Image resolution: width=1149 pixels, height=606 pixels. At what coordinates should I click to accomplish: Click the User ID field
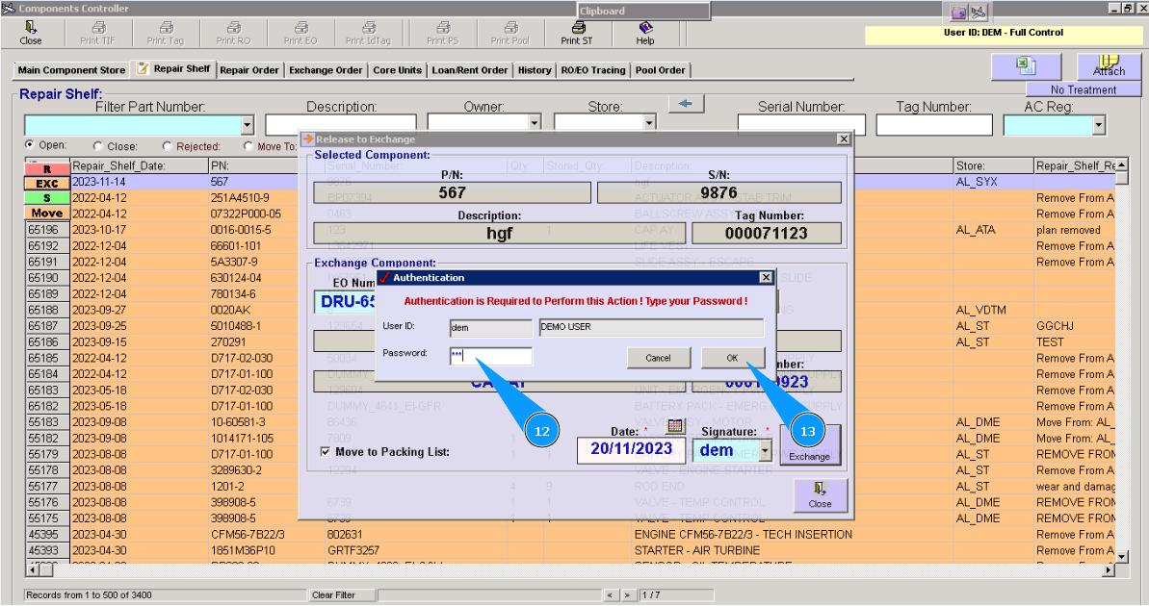[x=491, y=328]
